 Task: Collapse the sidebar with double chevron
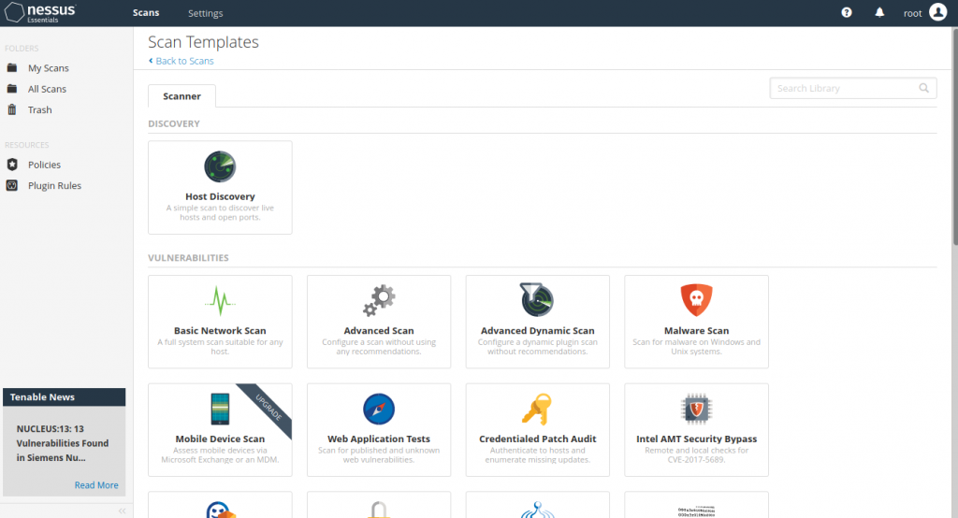pos(123,511)
